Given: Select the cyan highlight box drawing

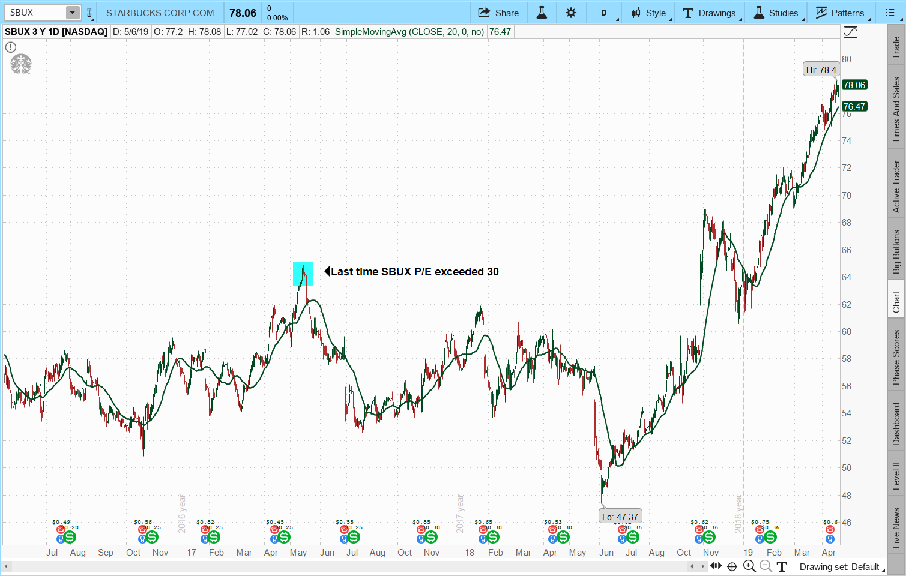Looking at the screenshot, I should tap(303, 274).
